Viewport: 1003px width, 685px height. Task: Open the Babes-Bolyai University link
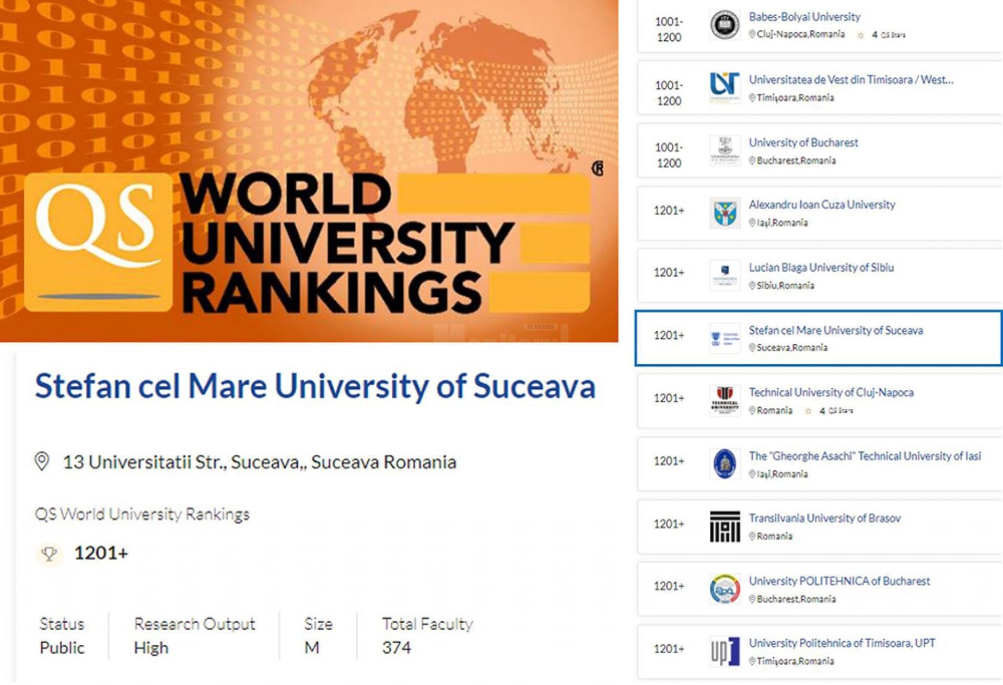coord(804,17)
